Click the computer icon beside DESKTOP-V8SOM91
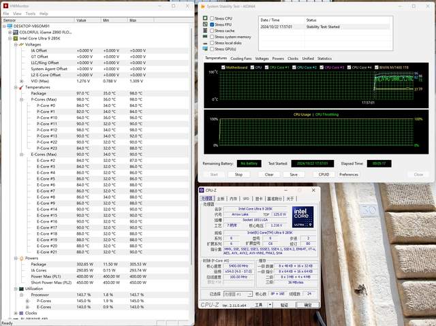The width and height of the screenshot is (436, 326). 10,26
